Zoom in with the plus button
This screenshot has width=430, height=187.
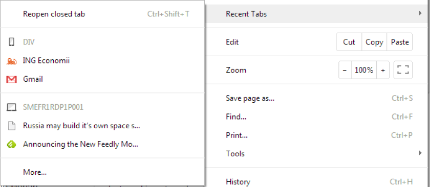(383, 70)
